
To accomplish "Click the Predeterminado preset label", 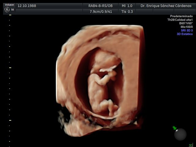I will (181, 16).
